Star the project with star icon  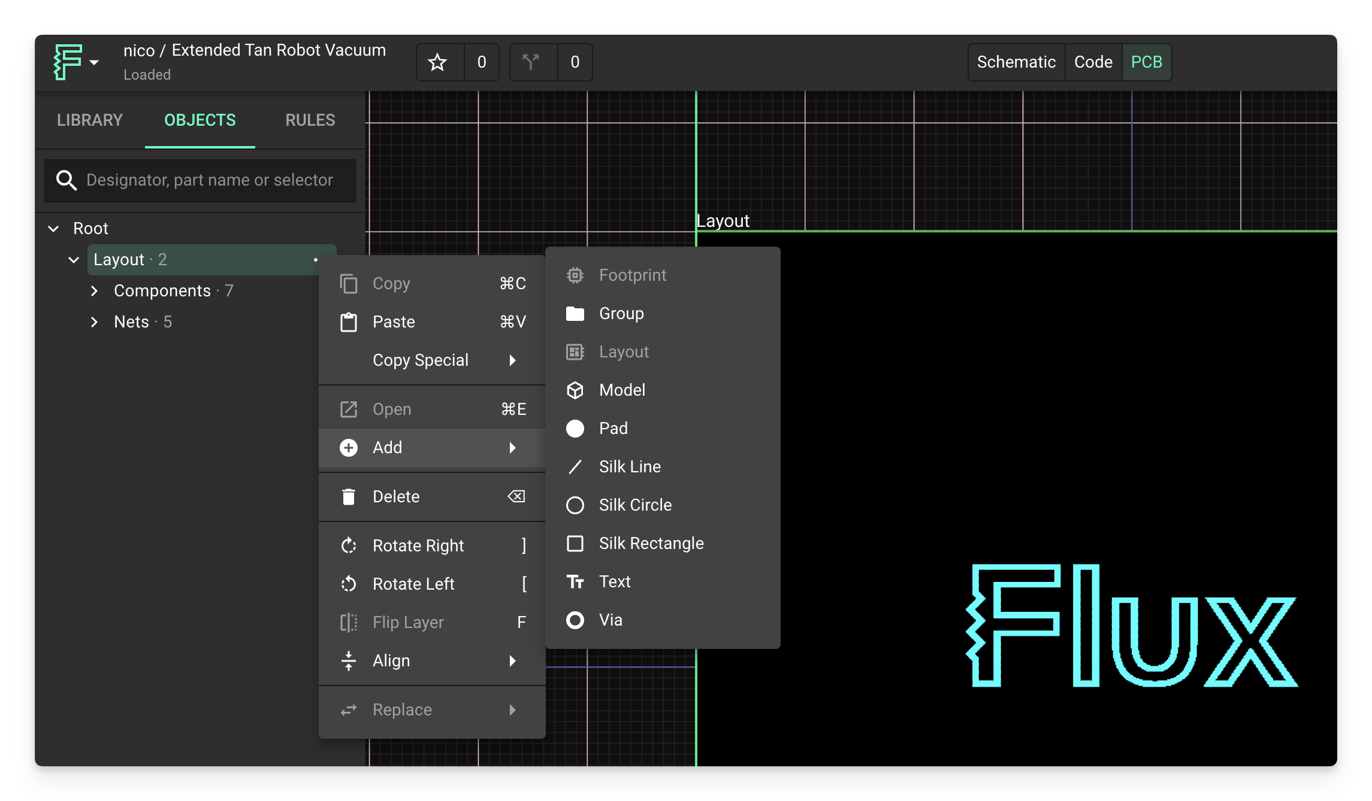pos(438,62)
